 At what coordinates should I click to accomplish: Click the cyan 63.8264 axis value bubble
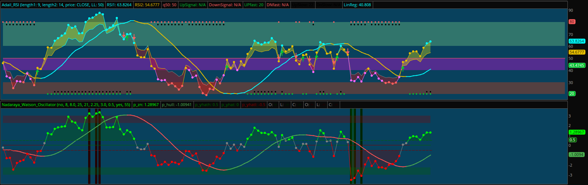coord(576,41)
